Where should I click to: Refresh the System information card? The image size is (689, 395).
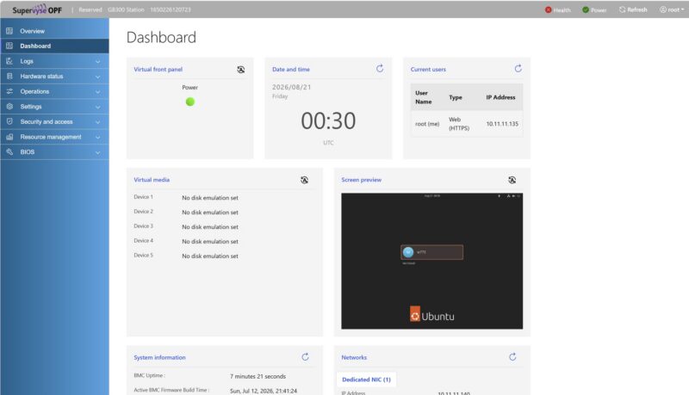click(x=305, y=357)
